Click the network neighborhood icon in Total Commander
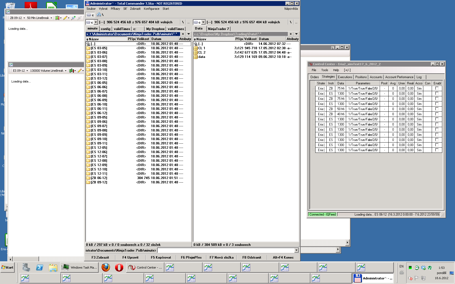Viewport: 455px width, 284px height. [99, 15]
